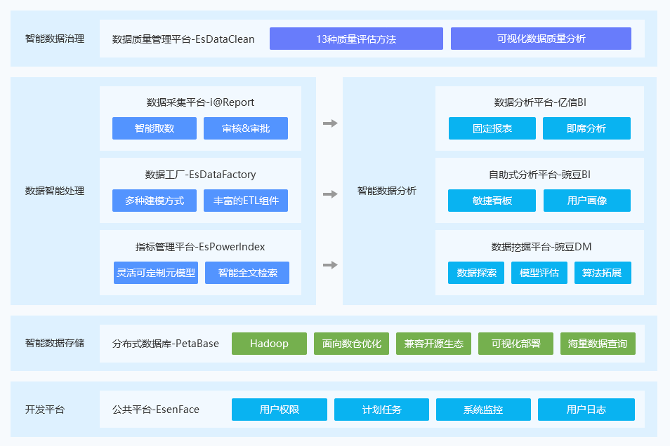Open the 智能取数 feature block
The image size is (670, 446).
[x=155, y=128]
